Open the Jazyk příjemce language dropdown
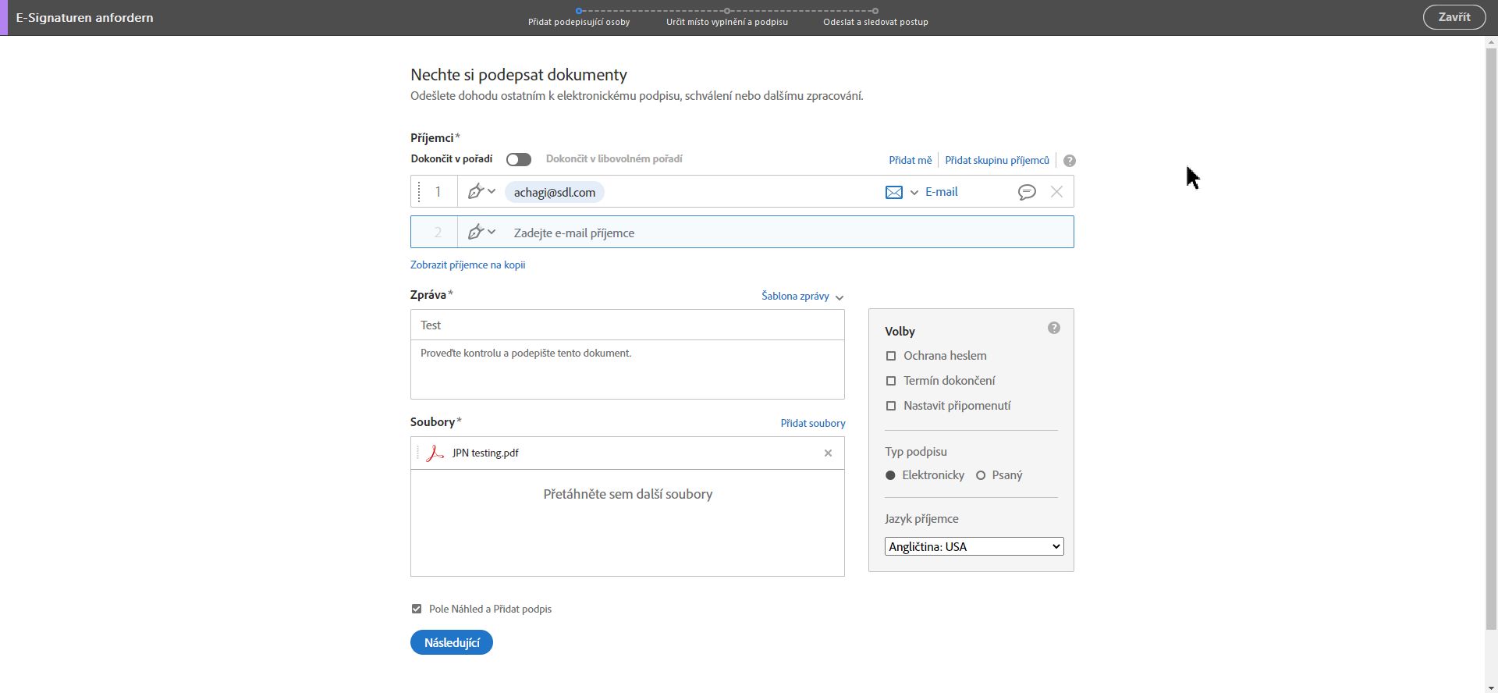Viewport: 1498px width, 693px height. 974,547
